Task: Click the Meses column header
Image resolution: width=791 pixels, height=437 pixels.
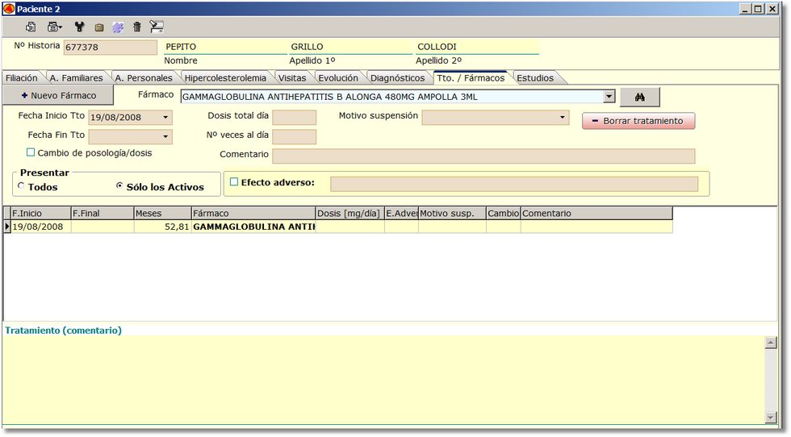Action: (x=163, y=213)
